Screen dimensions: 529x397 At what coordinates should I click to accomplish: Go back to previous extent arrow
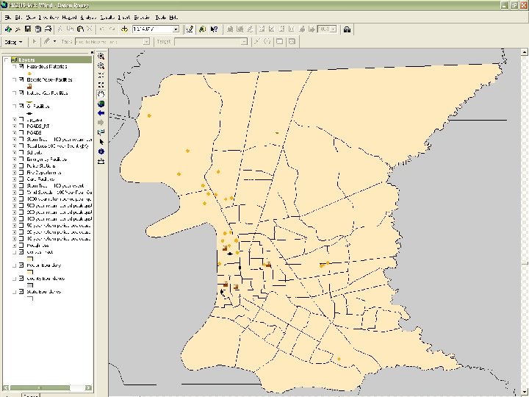tap(101, 113)
